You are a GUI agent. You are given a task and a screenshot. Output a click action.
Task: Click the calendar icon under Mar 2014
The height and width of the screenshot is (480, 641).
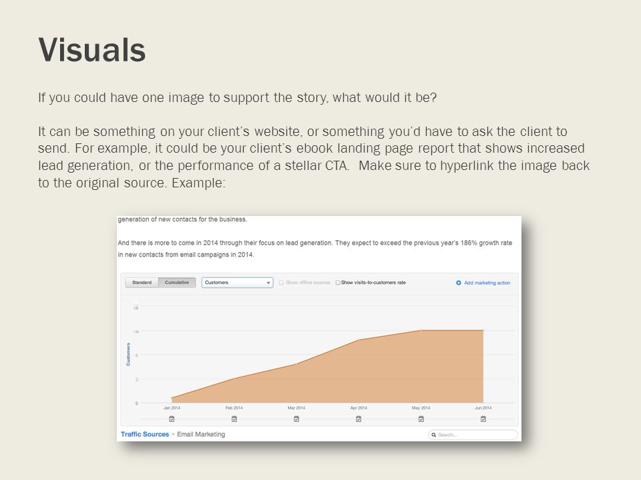pos(296,419)
